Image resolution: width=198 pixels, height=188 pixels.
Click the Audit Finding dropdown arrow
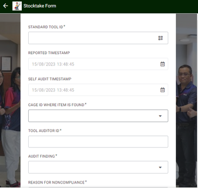click(x=160, y=168)
